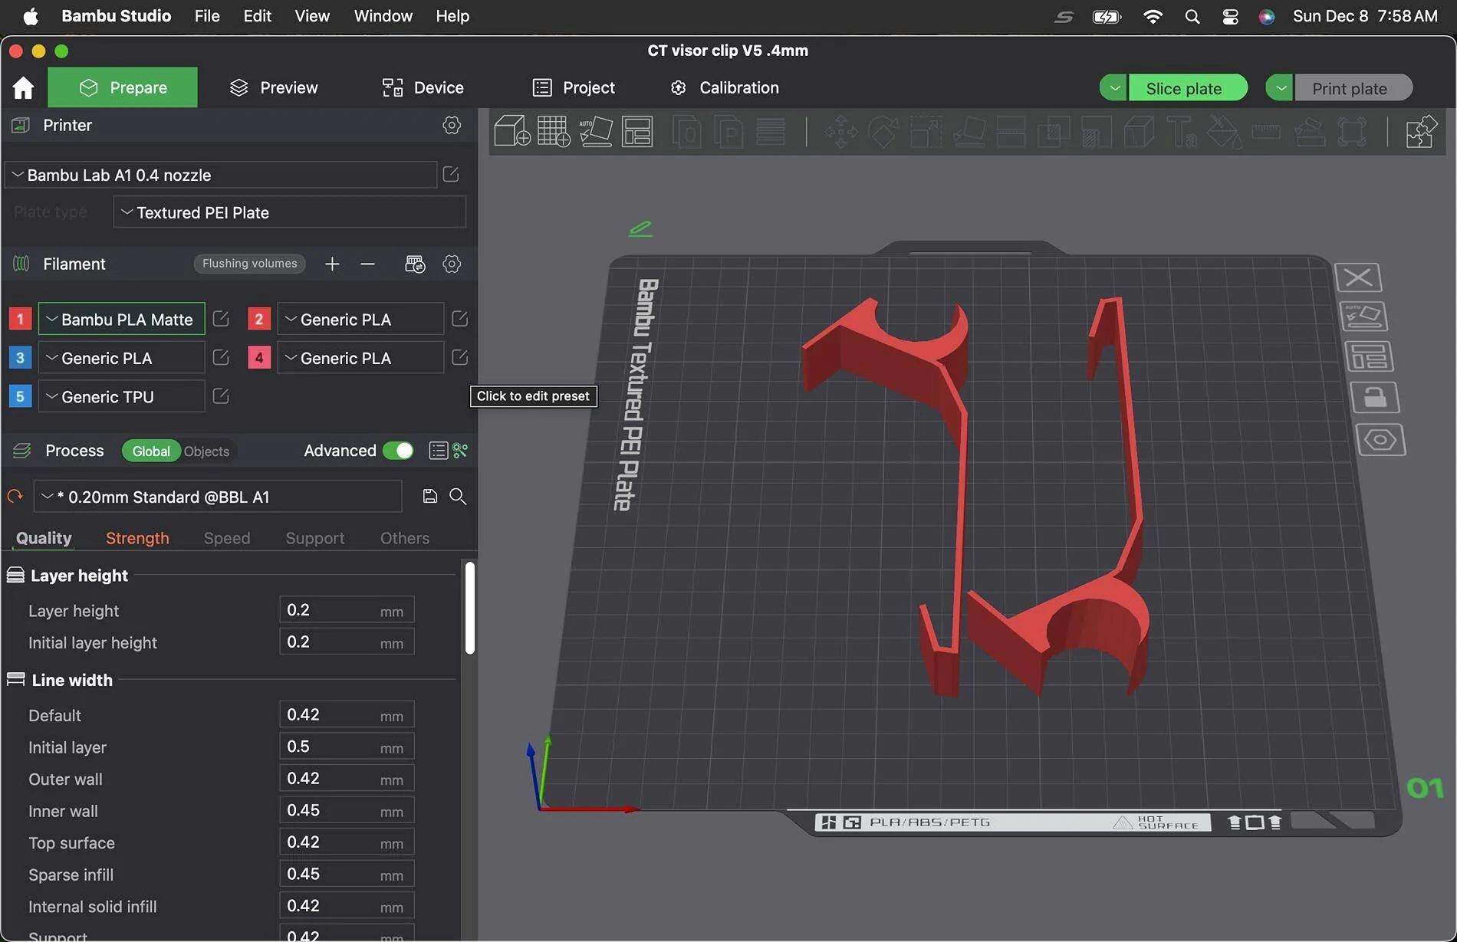Edit plate name with the green pencil icon
This screenshot has width=1457, height=942.
[640, 228]
